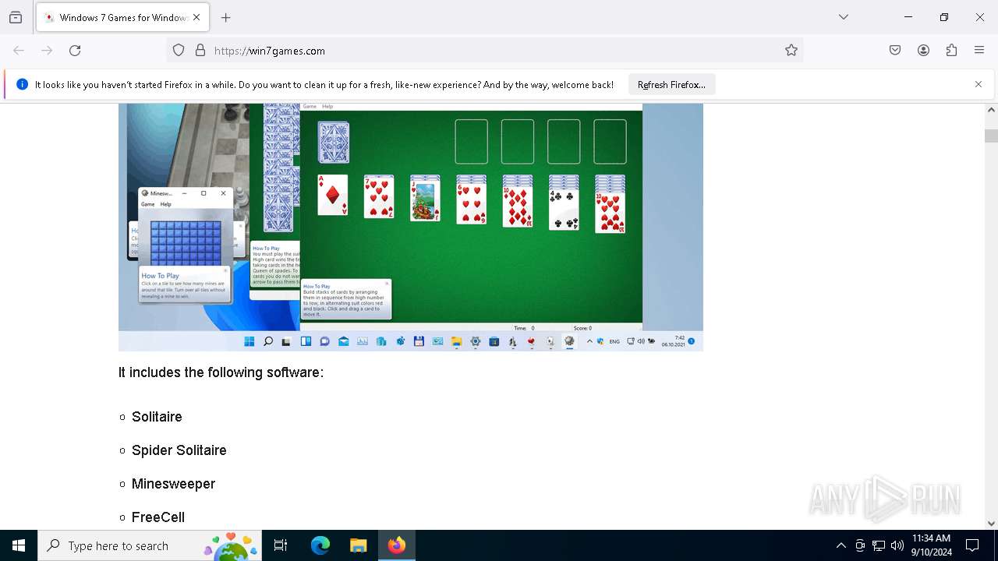Screen dimensions: 998x561
Task: Open the Firefox application menu
Action: coord(979,51)
